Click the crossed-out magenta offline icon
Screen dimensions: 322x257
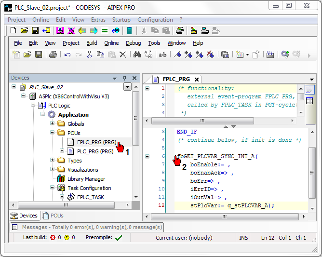(x=71, y=31)
